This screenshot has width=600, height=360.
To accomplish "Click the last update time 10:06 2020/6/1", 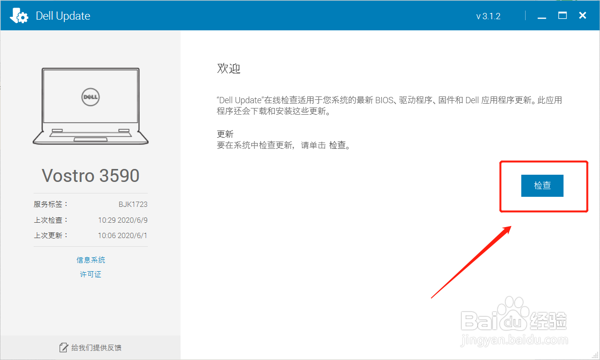I will (x=122, y=235).
